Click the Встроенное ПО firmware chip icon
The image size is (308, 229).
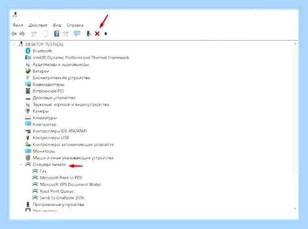pos(28,91)
